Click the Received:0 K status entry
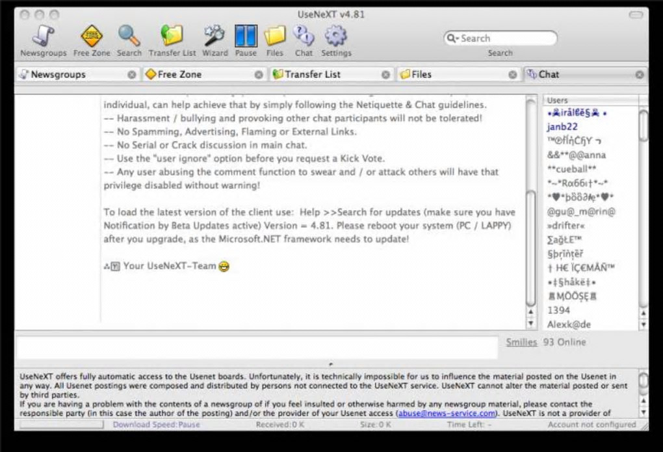This screenshot has width=663, height=452. click(x=280, y=425)
